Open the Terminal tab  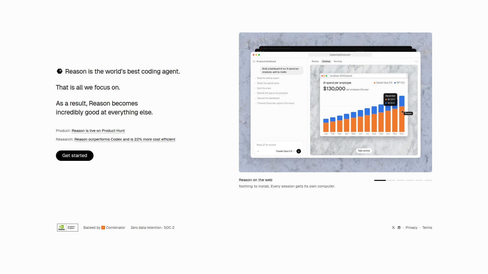coord(338,61)
